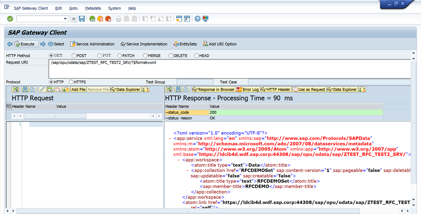Viewport: 421px width, 214px height.
Task: Click the Response in Browser button
Action: (213, 89)
